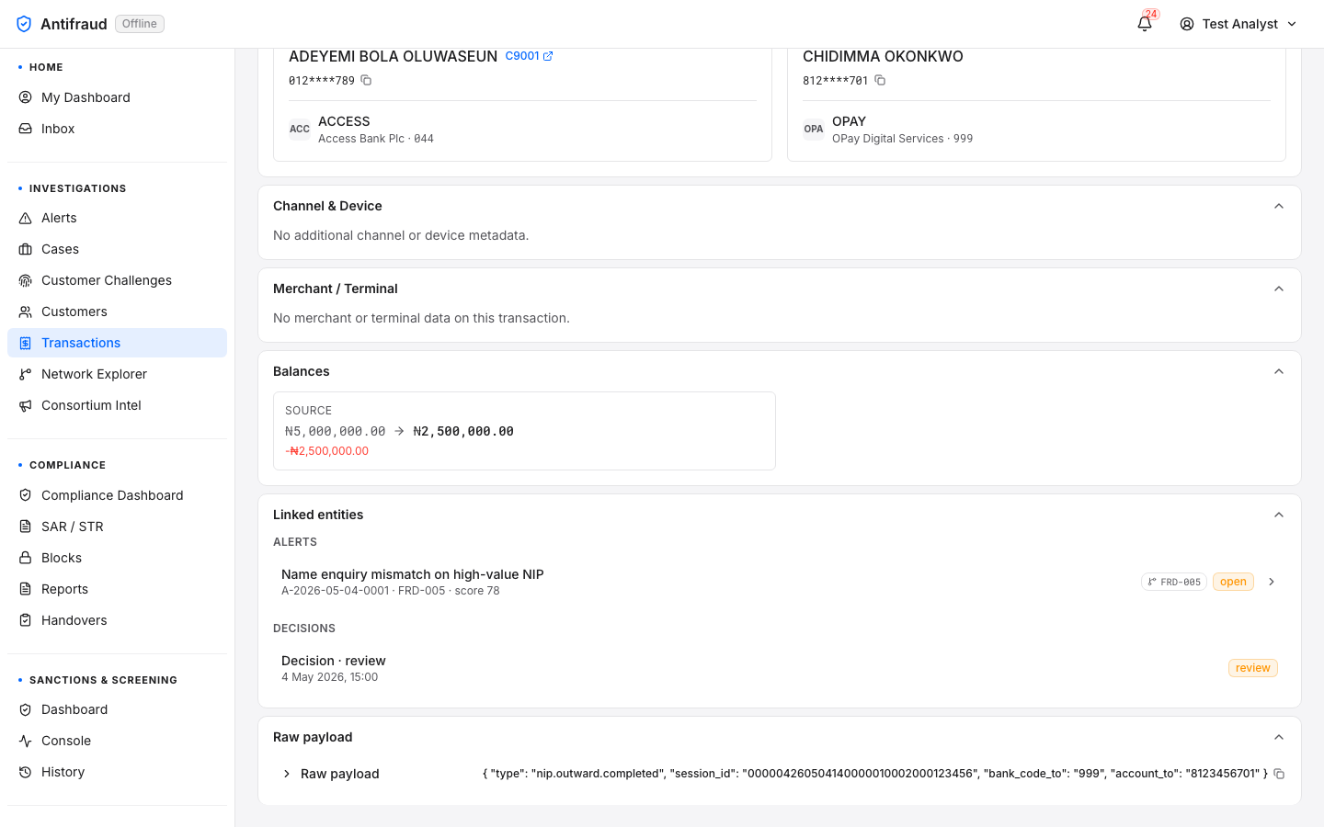The width and height of the screenshot is (1324, 827).
Task: Click the ADEYEMI BOLA OLUWASEUN name
Action: 393,56
